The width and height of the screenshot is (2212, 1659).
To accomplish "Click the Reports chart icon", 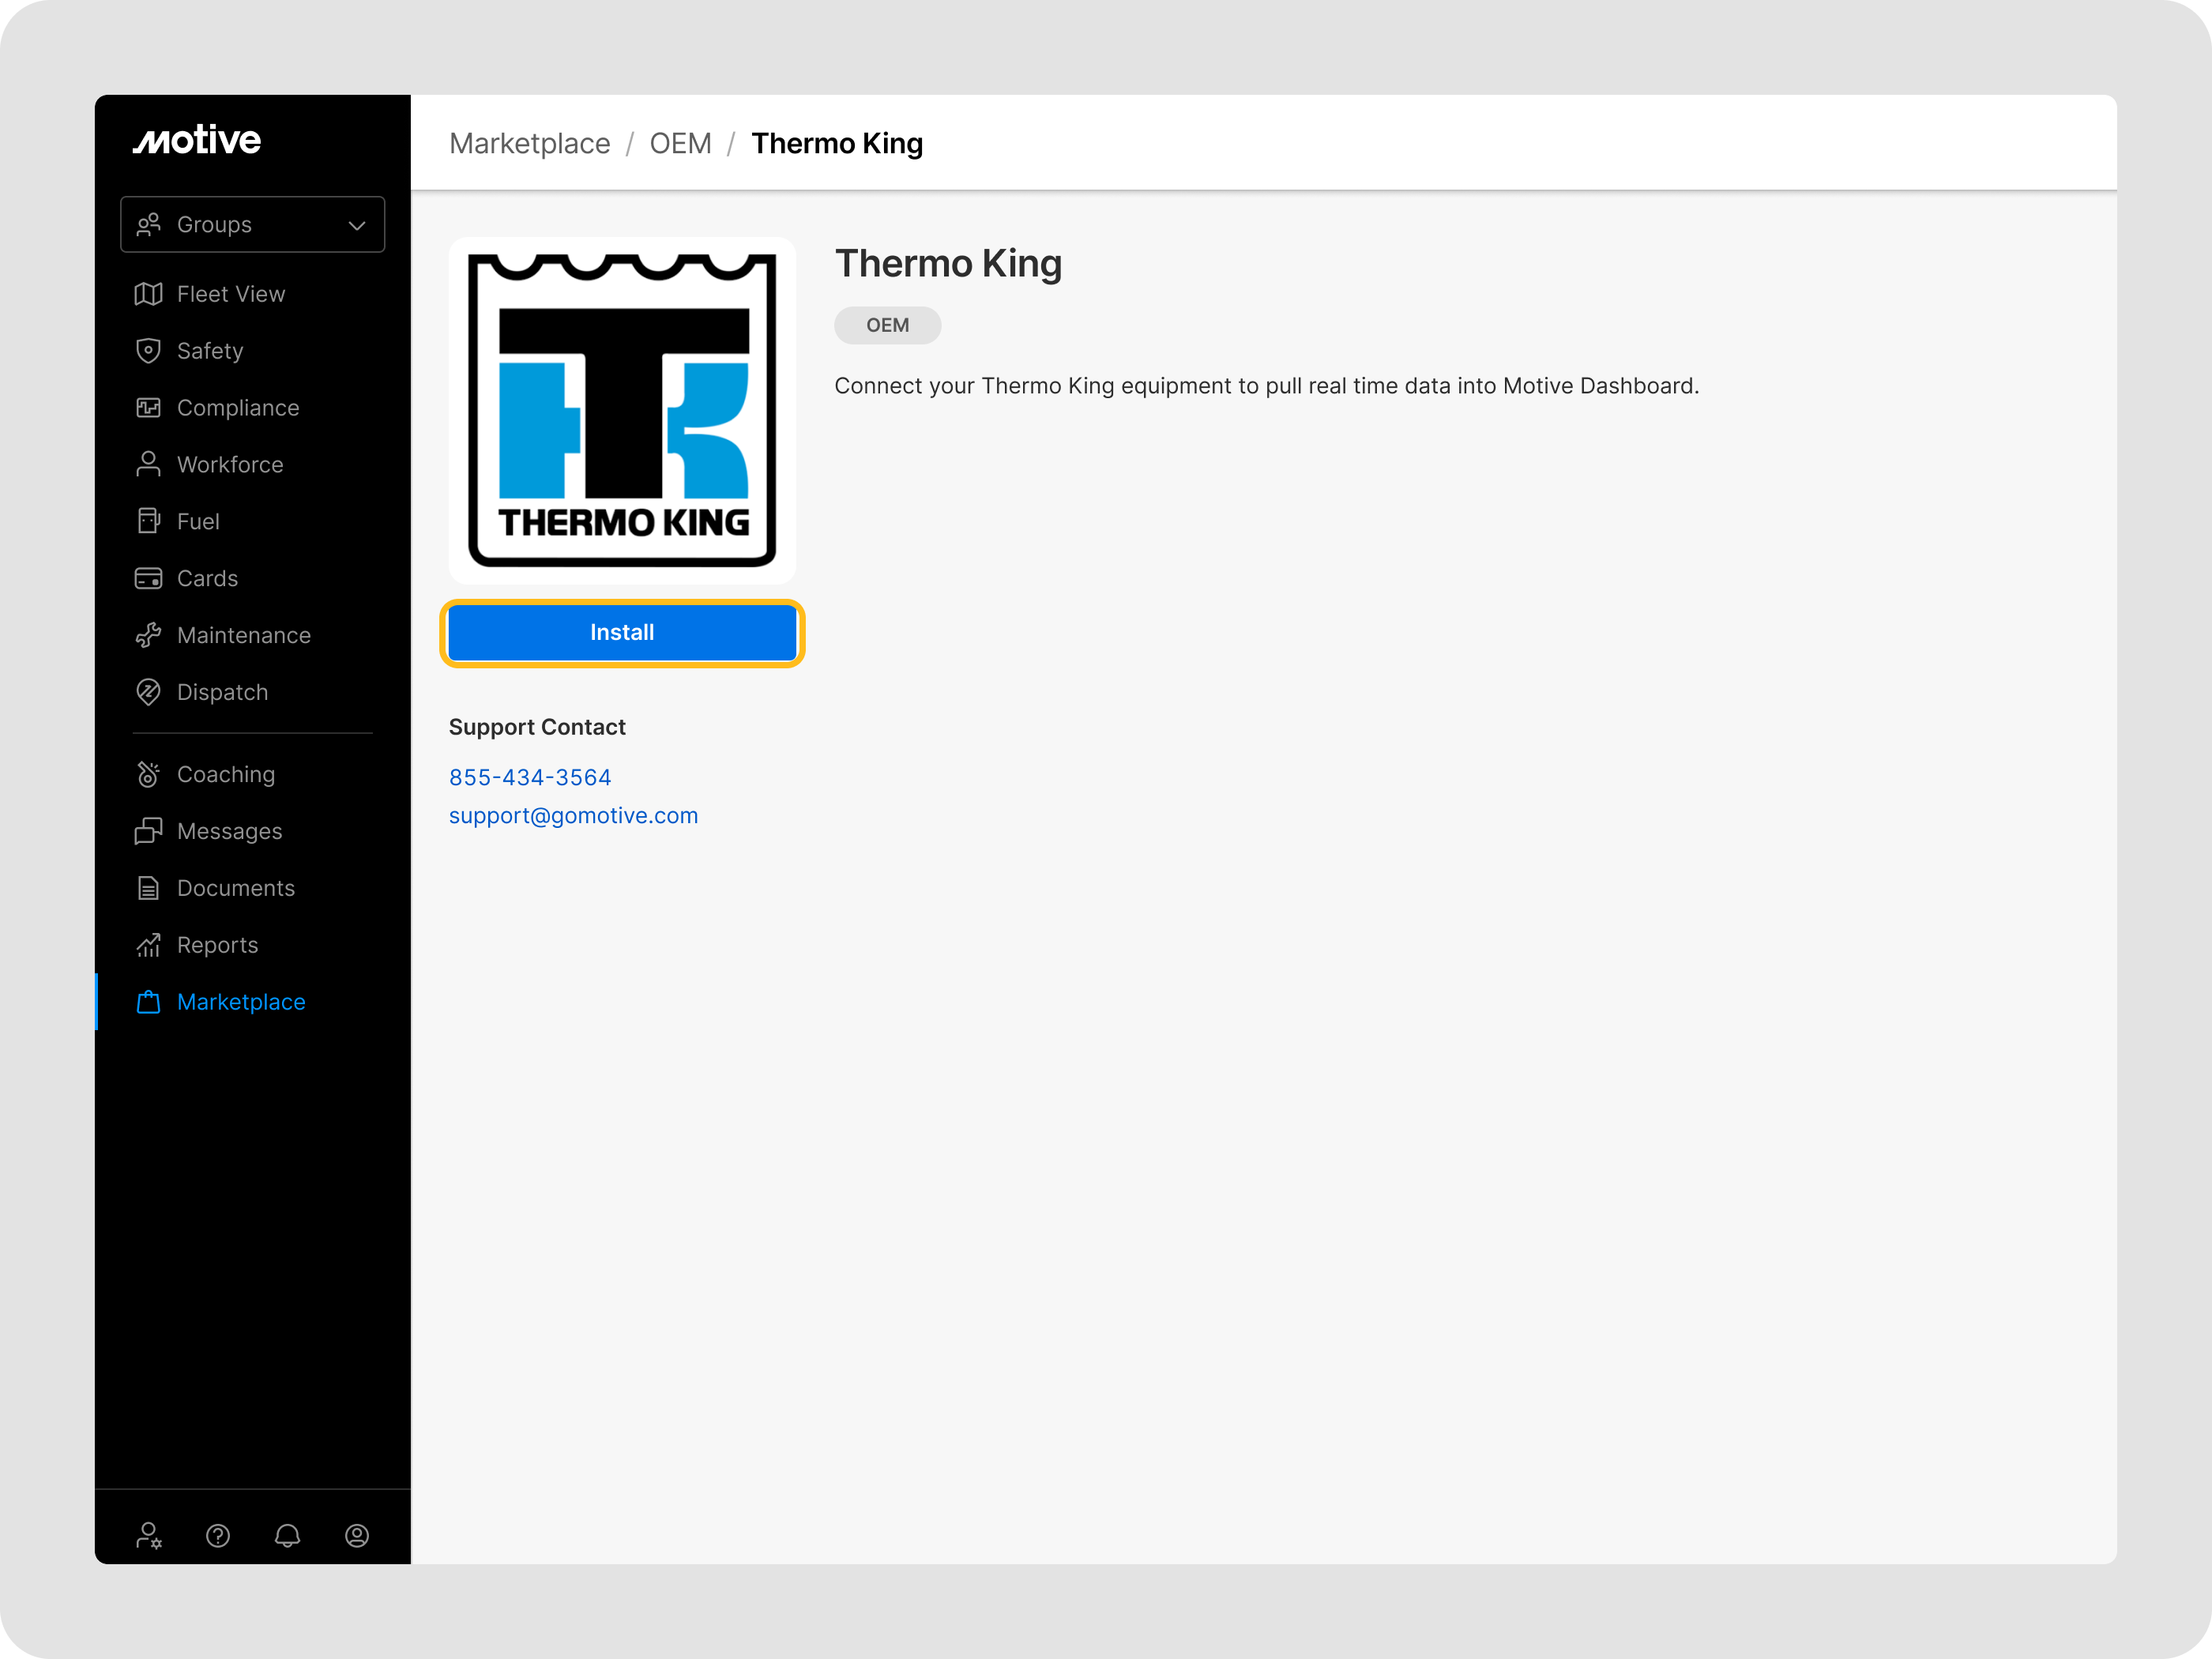I will [x=148, y=945].
